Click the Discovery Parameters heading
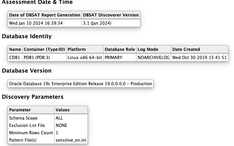This screenshot has width=234, height=146. pyautogui.click(x=32, y=97)
